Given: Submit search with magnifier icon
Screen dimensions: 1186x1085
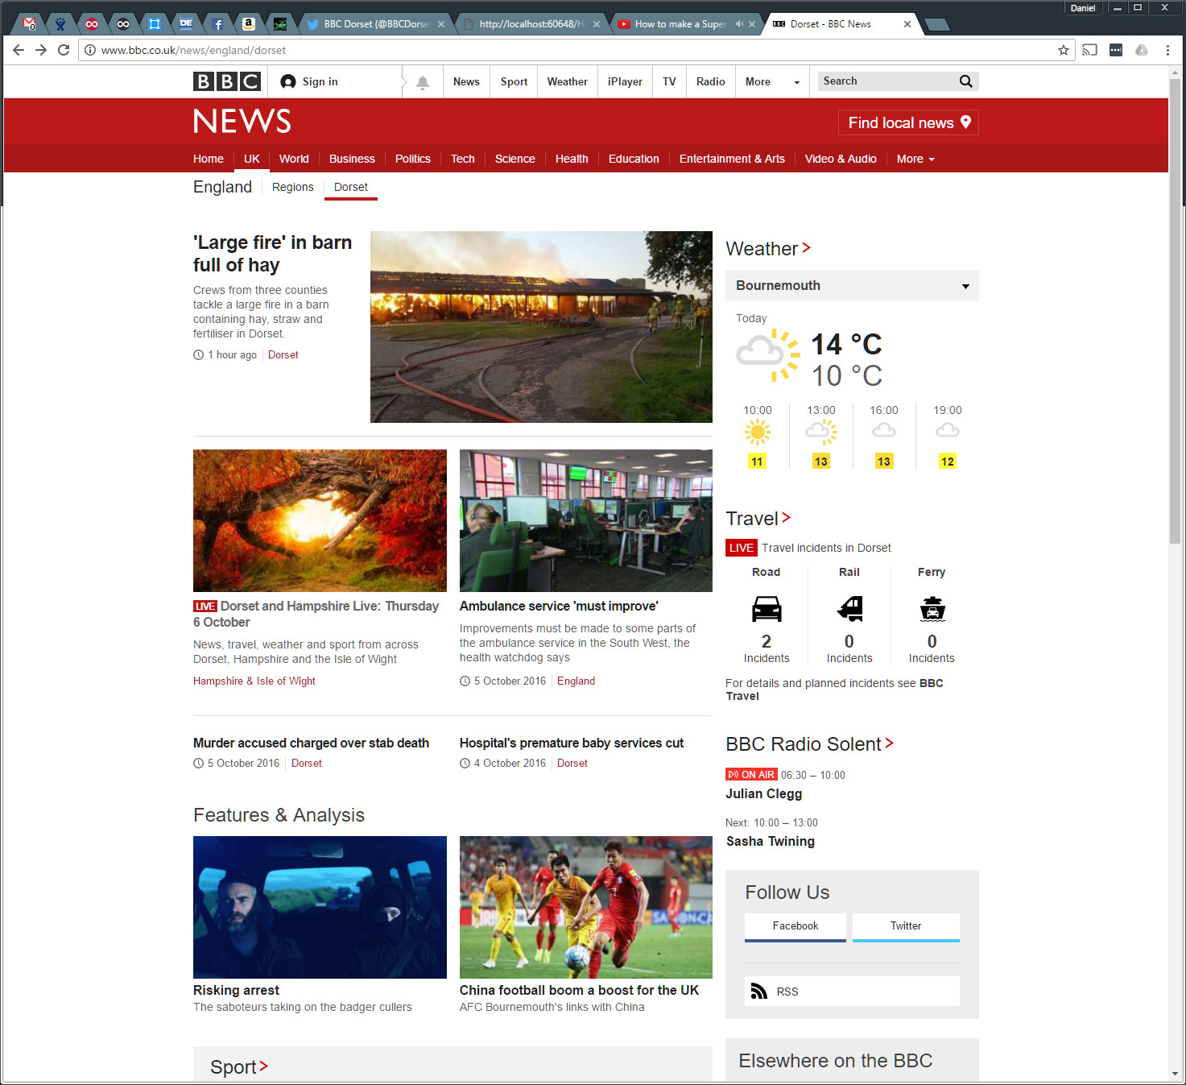Looking at the screenshot, I should [966, 81].
